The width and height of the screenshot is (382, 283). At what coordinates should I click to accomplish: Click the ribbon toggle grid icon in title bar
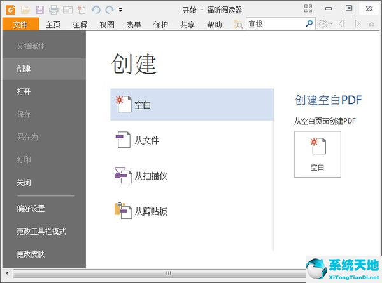pos(308,8)
